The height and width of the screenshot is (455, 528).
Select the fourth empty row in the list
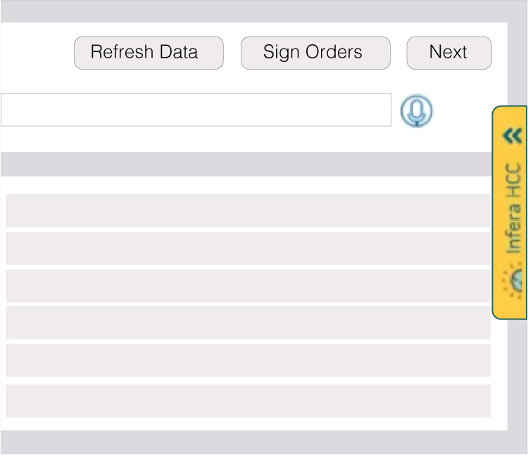tap(248, 323)
